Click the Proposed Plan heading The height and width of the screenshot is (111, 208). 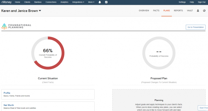(159, 78)
